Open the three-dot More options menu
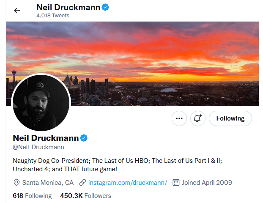Image resolution: width=263 pixels, height=203 pixels. pyautogui.click(x=179, y=118)
